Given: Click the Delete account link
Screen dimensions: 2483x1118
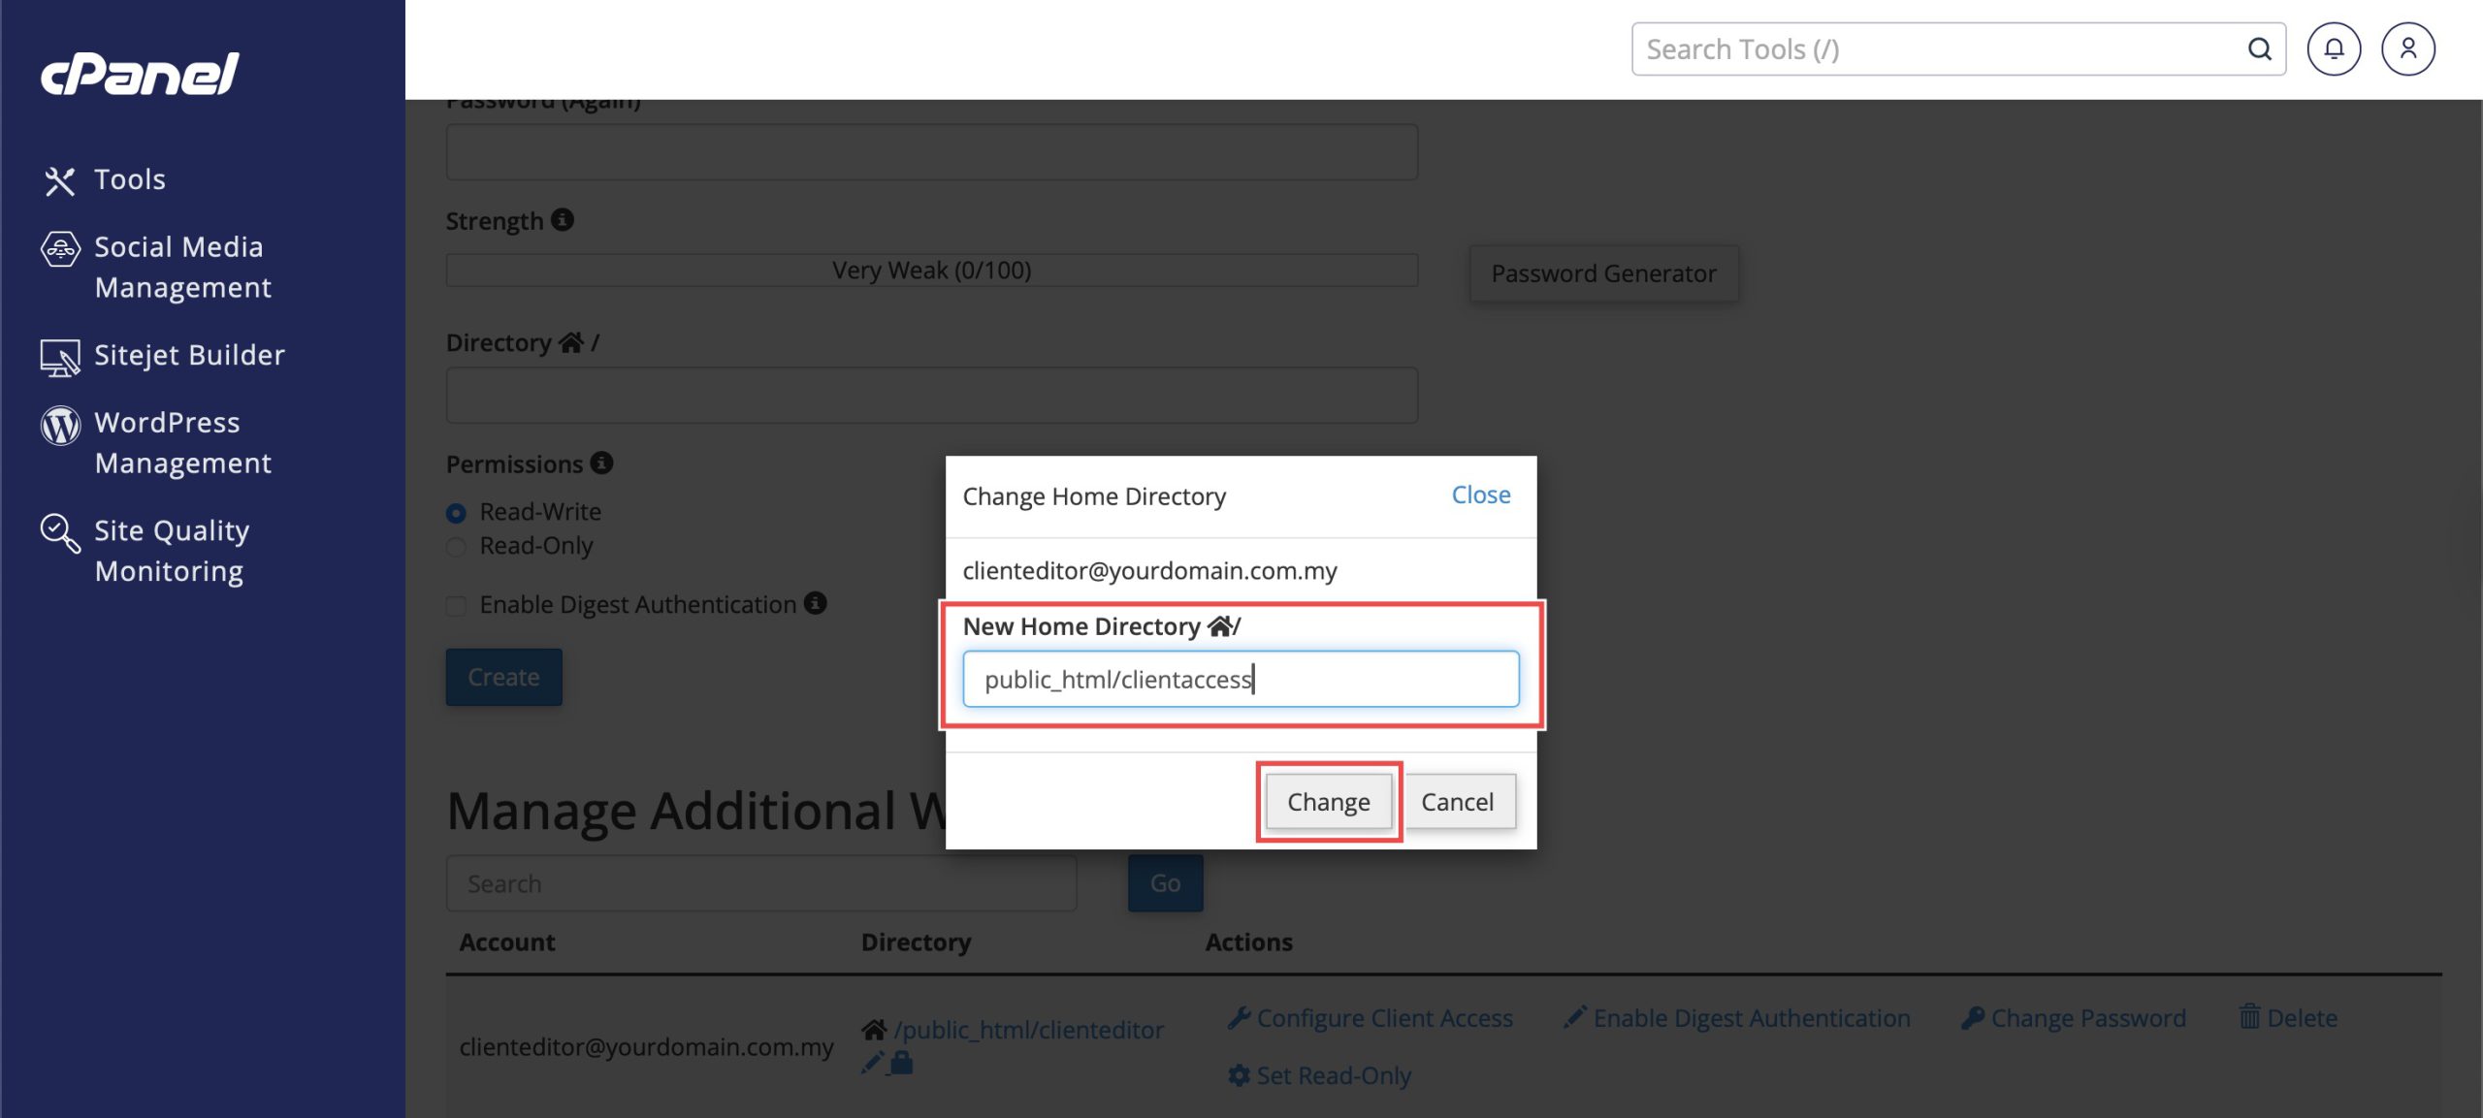Looking at the screenshot, I should [x=2301, y=1018].
